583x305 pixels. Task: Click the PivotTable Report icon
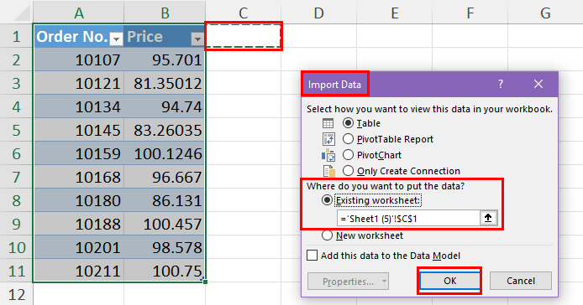click(x=328, y=139)
